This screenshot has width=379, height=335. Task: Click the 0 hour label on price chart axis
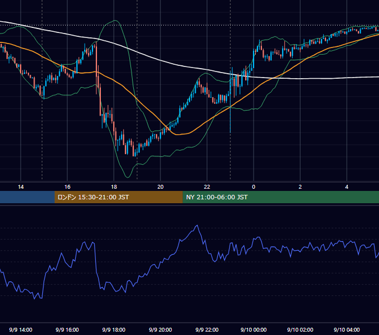coord(254,187)
